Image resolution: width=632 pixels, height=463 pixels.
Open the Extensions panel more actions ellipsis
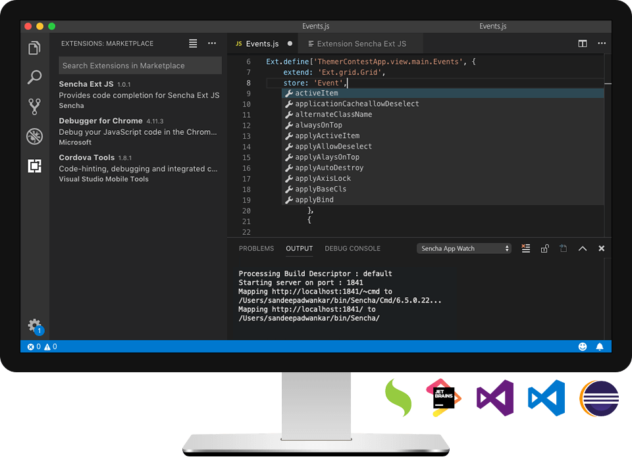pos(212,43)
